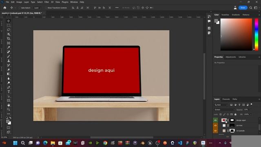Select the Hand tool
The width and height of the screenshot is (261, 147).
(9, 105)
